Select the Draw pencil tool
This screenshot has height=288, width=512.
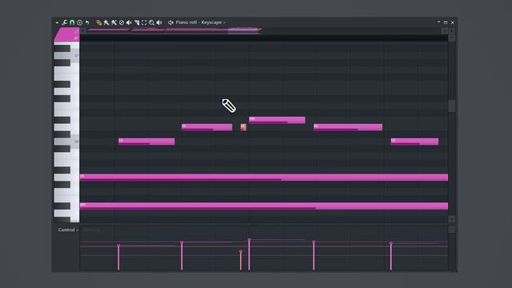coord(98,22)
